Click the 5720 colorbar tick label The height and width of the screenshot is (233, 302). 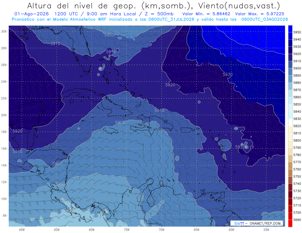pyautogui.click(x=297, y=198)
